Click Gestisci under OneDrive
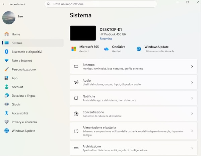 (117, 51)
